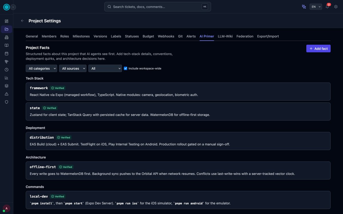Open the All categories dropdown
Screen dimensions: 343x214
click(x=41, y=68)
